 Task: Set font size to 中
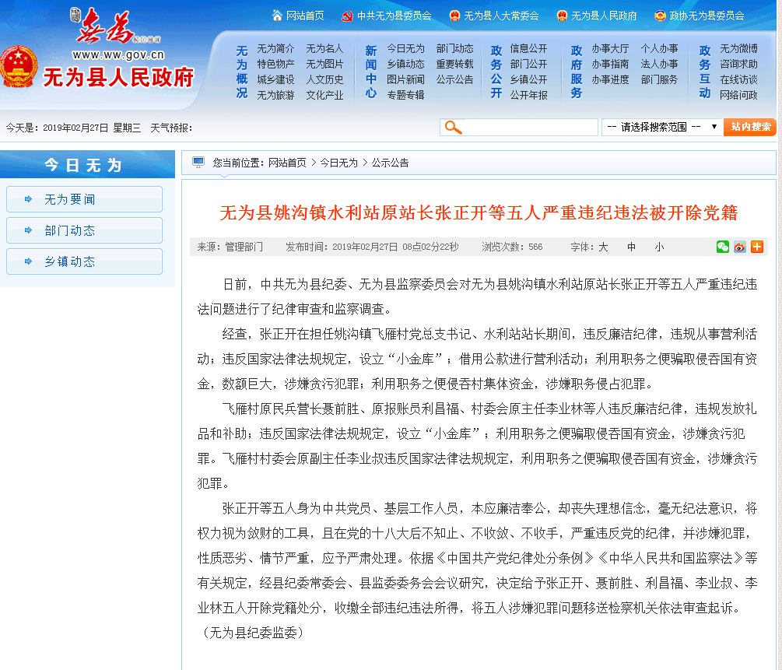pos(631,247)
